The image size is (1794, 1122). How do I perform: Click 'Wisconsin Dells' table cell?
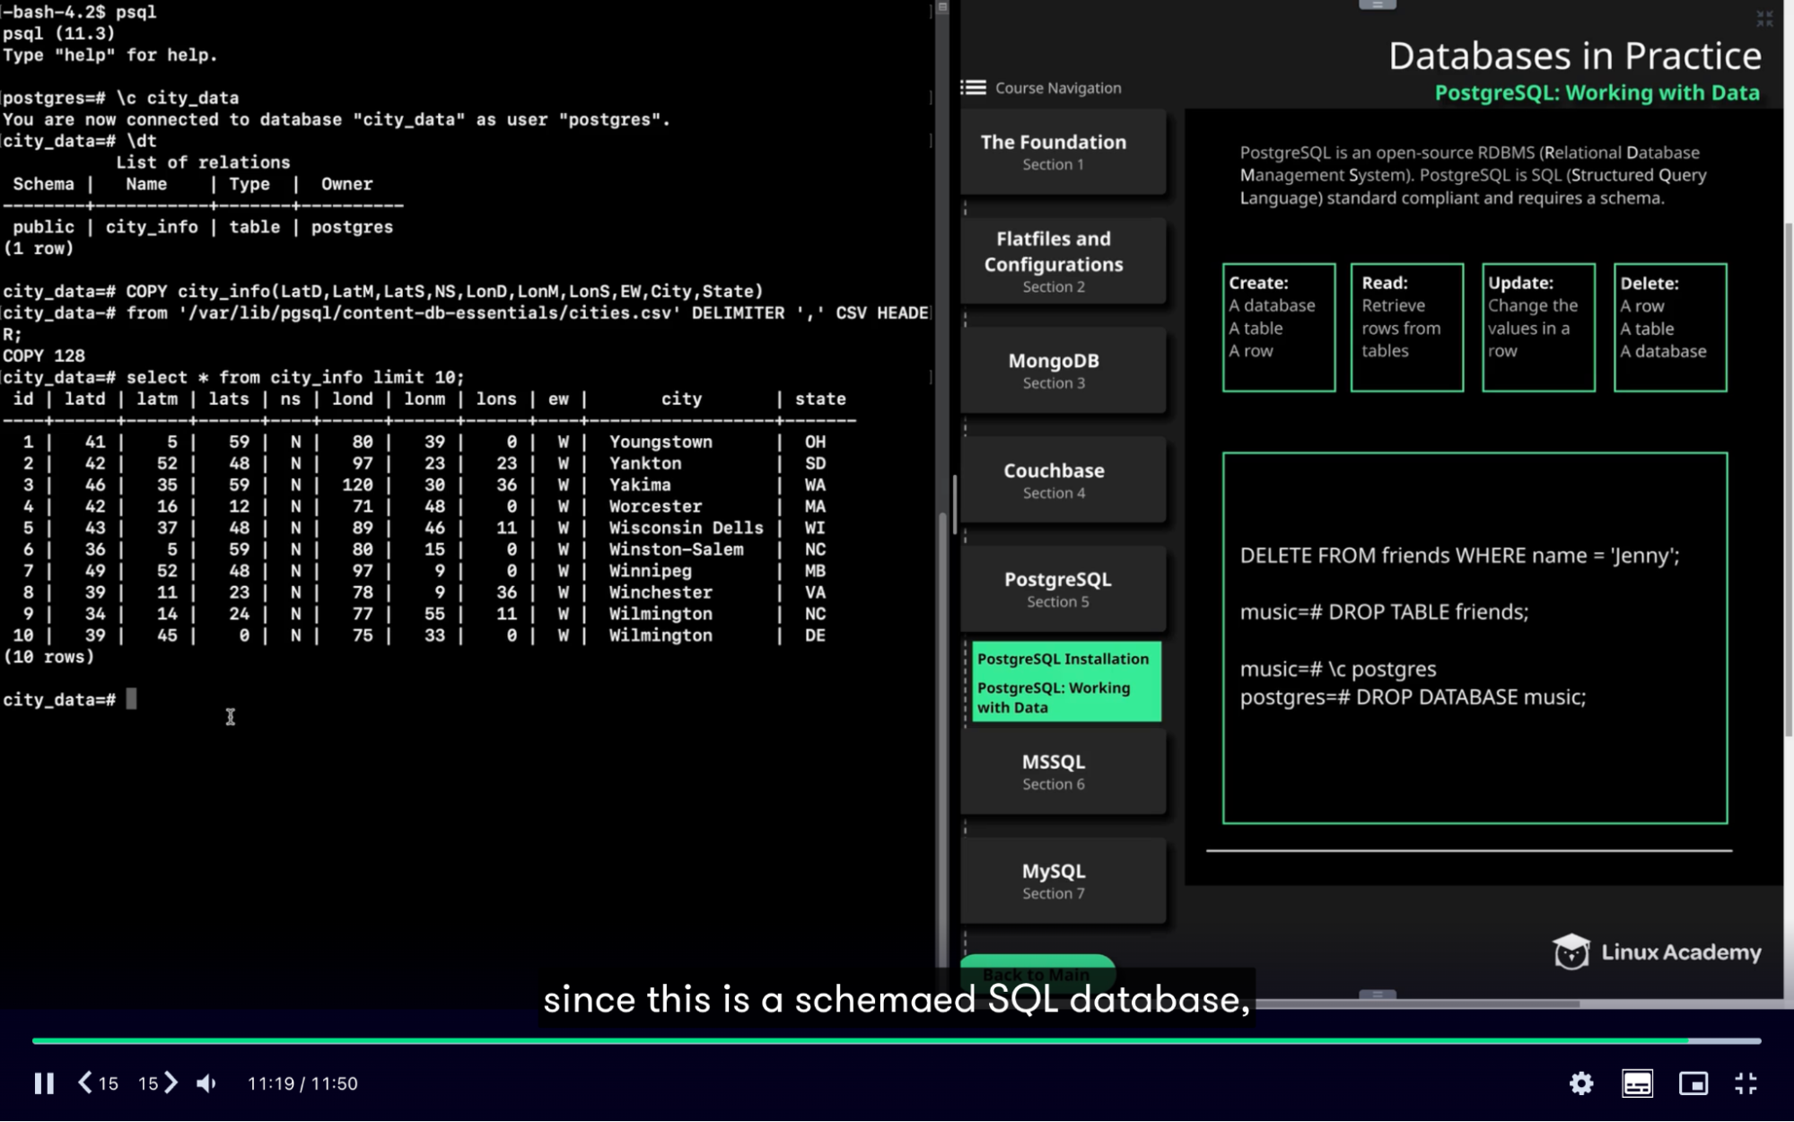(686, 528)
